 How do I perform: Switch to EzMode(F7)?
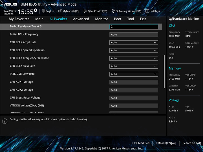(166, 143)
